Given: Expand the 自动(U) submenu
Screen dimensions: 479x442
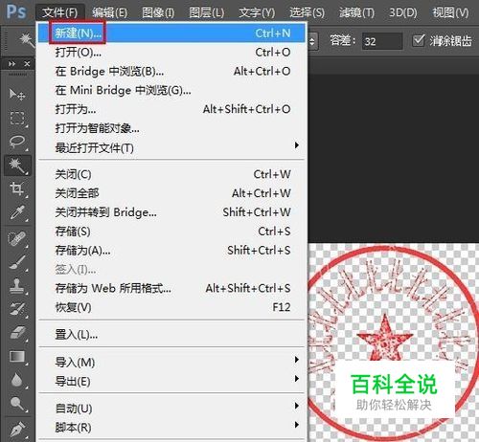Looking at the screenshot, I should click(x=172, y=409).
